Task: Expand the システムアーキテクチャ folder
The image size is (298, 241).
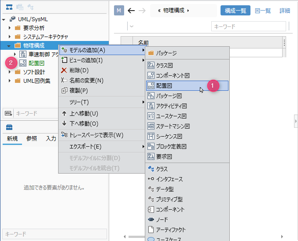Action: 10,37
